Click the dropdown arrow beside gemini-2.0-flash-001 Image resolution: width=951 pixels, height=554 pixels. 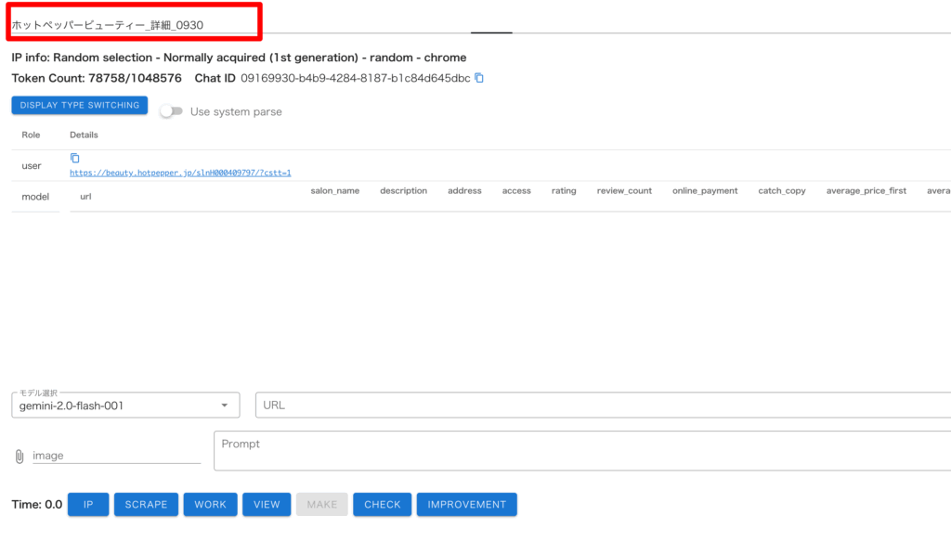click(225, 406)
